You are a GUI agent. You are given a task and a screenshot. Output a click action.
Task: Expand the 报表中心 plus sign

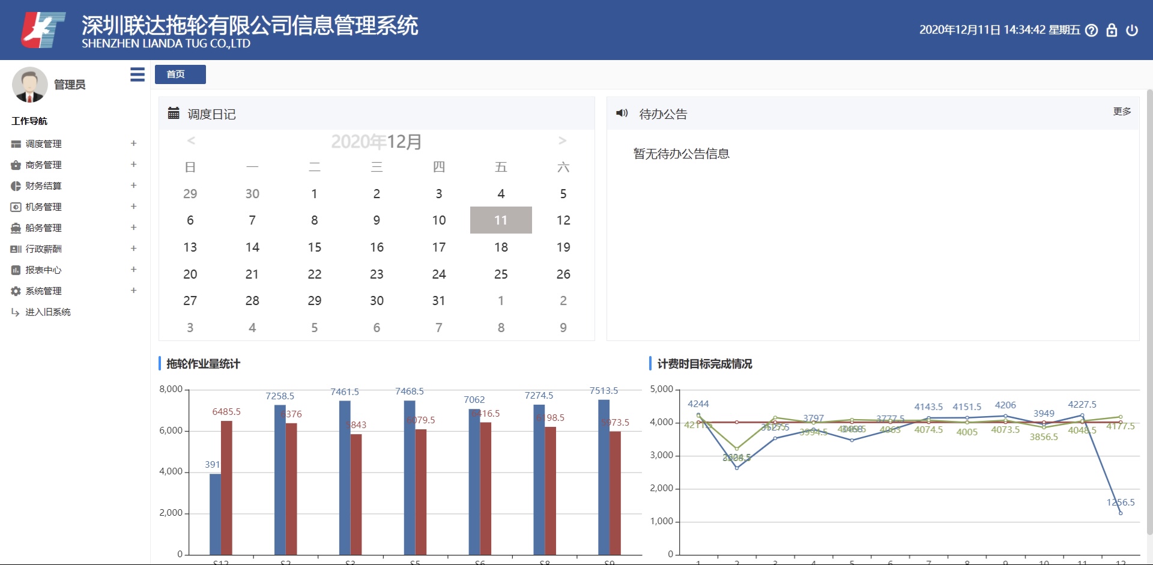[x=133, y=270]
